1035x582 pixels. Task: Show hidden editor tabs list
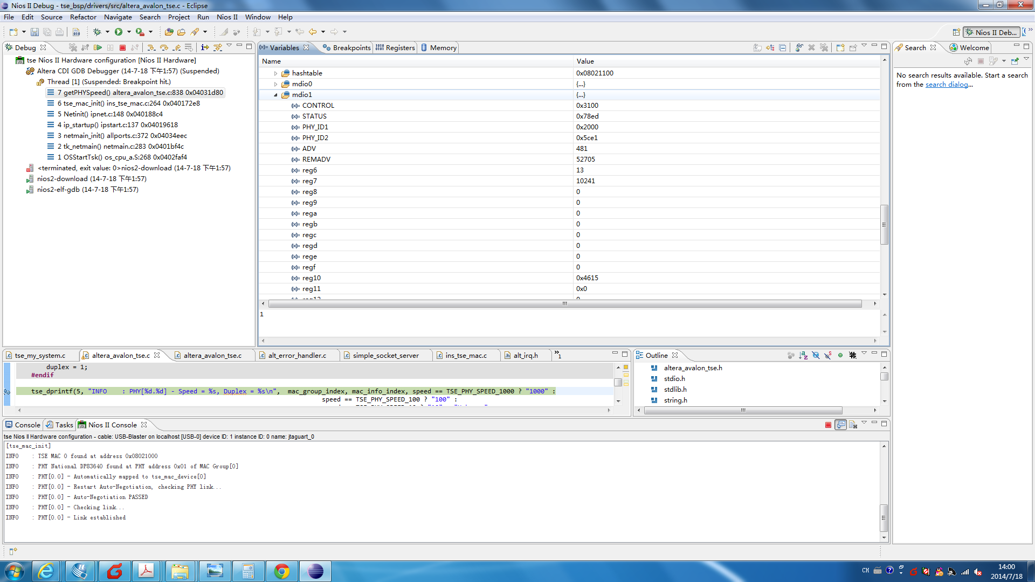pos(558,355)
